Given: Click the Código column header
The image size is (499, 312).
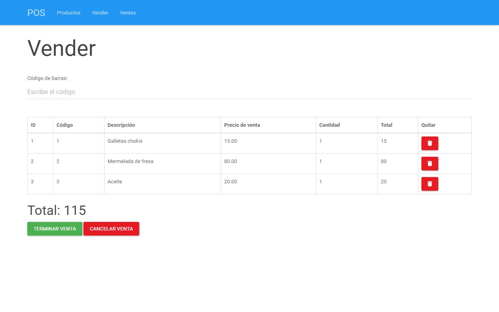Looking at the screenshot, I should coord(65,125).
